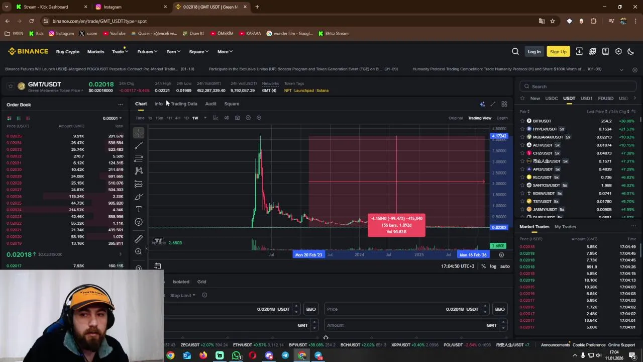Image resolution: width=643 pixels, height=362 pixels.
Task: Click the chart snapshot camera icon
Action: (237, 118)
